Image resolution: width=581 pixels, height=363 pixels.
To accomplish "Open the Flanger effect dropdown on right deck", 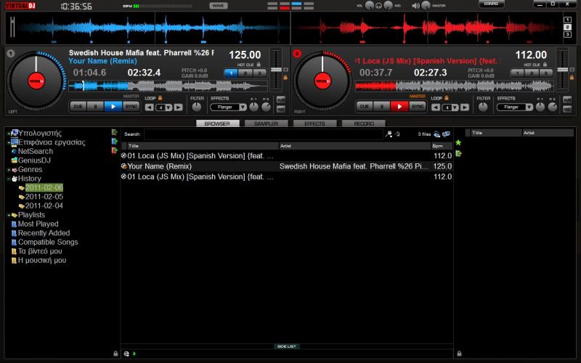I will pos(529,107).
